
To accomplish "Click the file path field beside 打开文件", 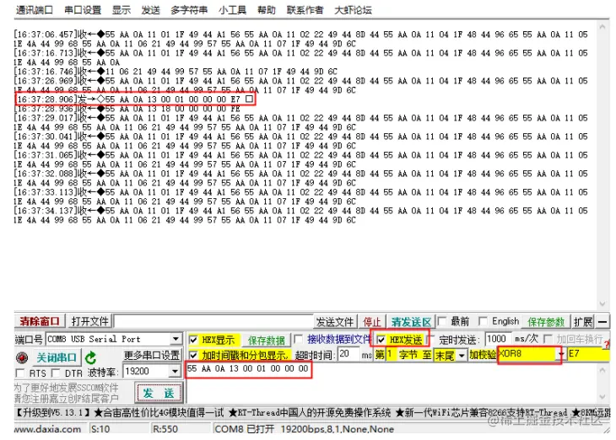I will 213,322.
